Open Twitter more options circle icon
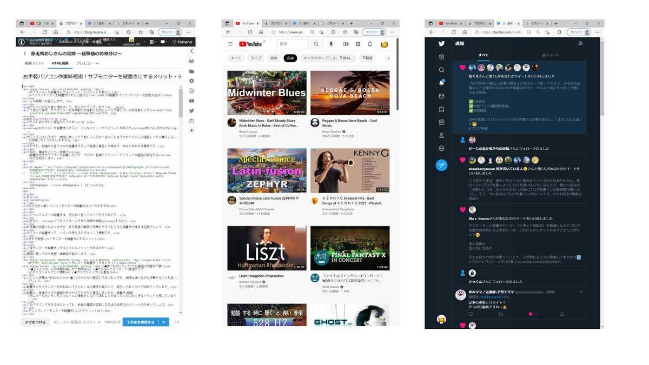649x365 pixels. click(441, 148)
